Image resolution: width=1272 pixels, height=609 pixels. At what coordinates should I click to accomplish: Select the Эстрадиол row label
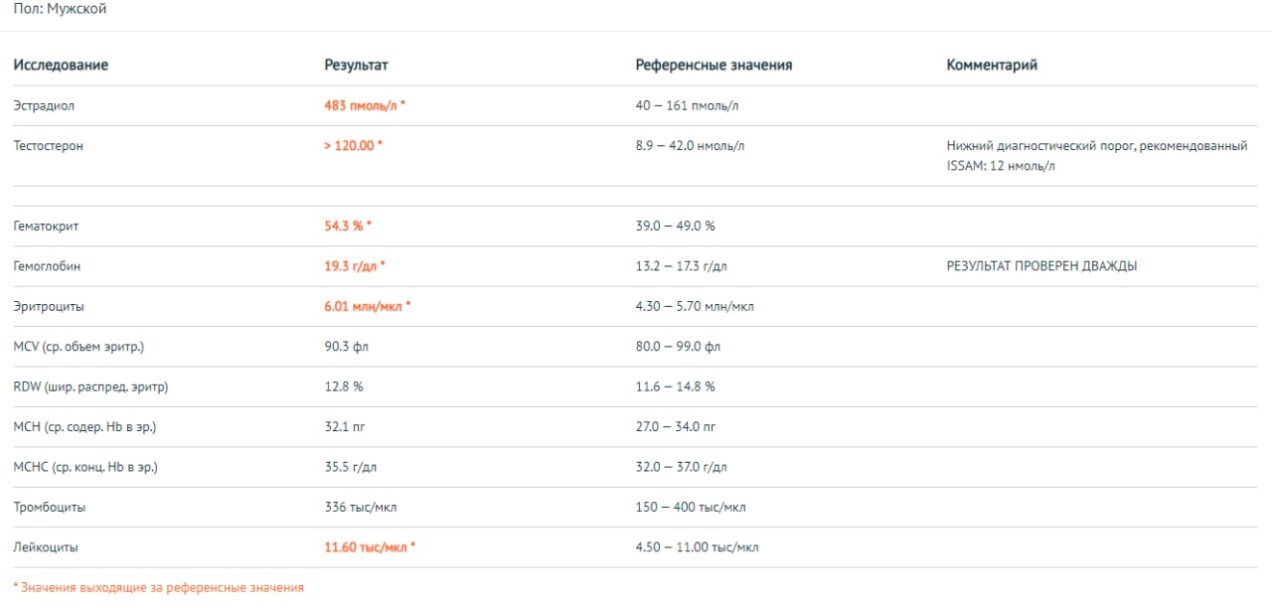(x=45, y=105)
